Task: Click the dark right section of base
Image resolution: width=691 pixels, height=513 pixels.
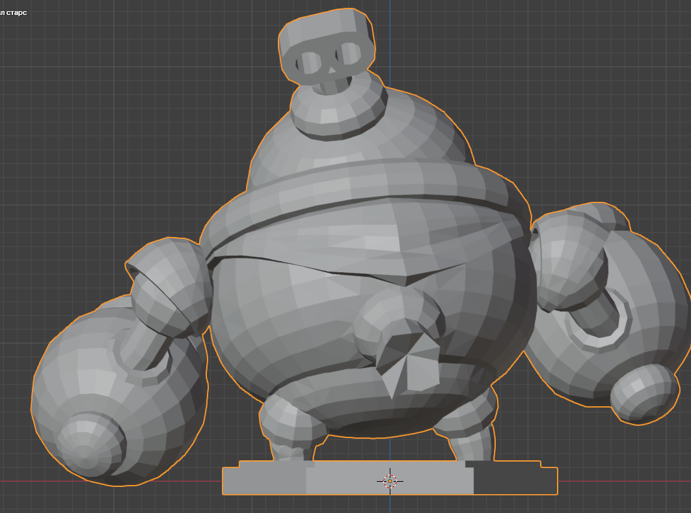Action: pyautogui.click(x=514, y=480)
